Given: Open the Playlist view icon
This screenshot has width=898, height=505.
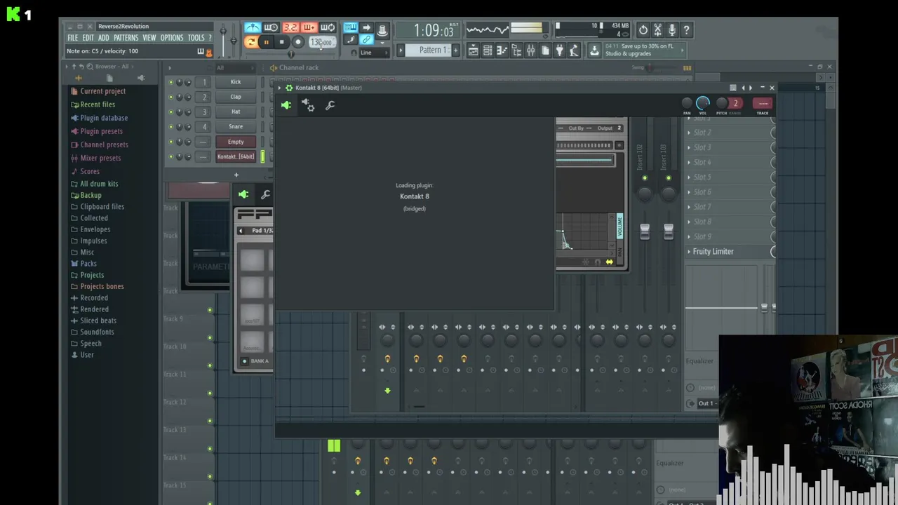Looking at the screenshot, I should pos(473,50).
